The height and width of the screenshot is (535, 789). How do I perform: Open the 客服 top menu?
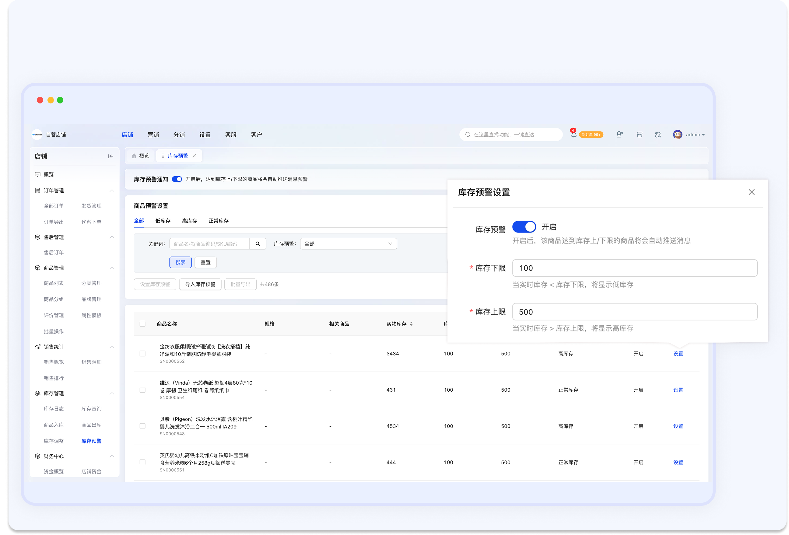(x=230, y=135)
